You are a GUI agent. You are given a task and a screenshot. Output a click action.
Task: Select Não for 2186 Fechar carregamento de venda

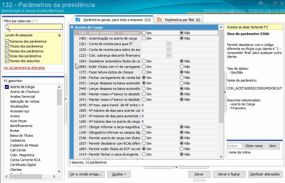click(x=181, y=78)
